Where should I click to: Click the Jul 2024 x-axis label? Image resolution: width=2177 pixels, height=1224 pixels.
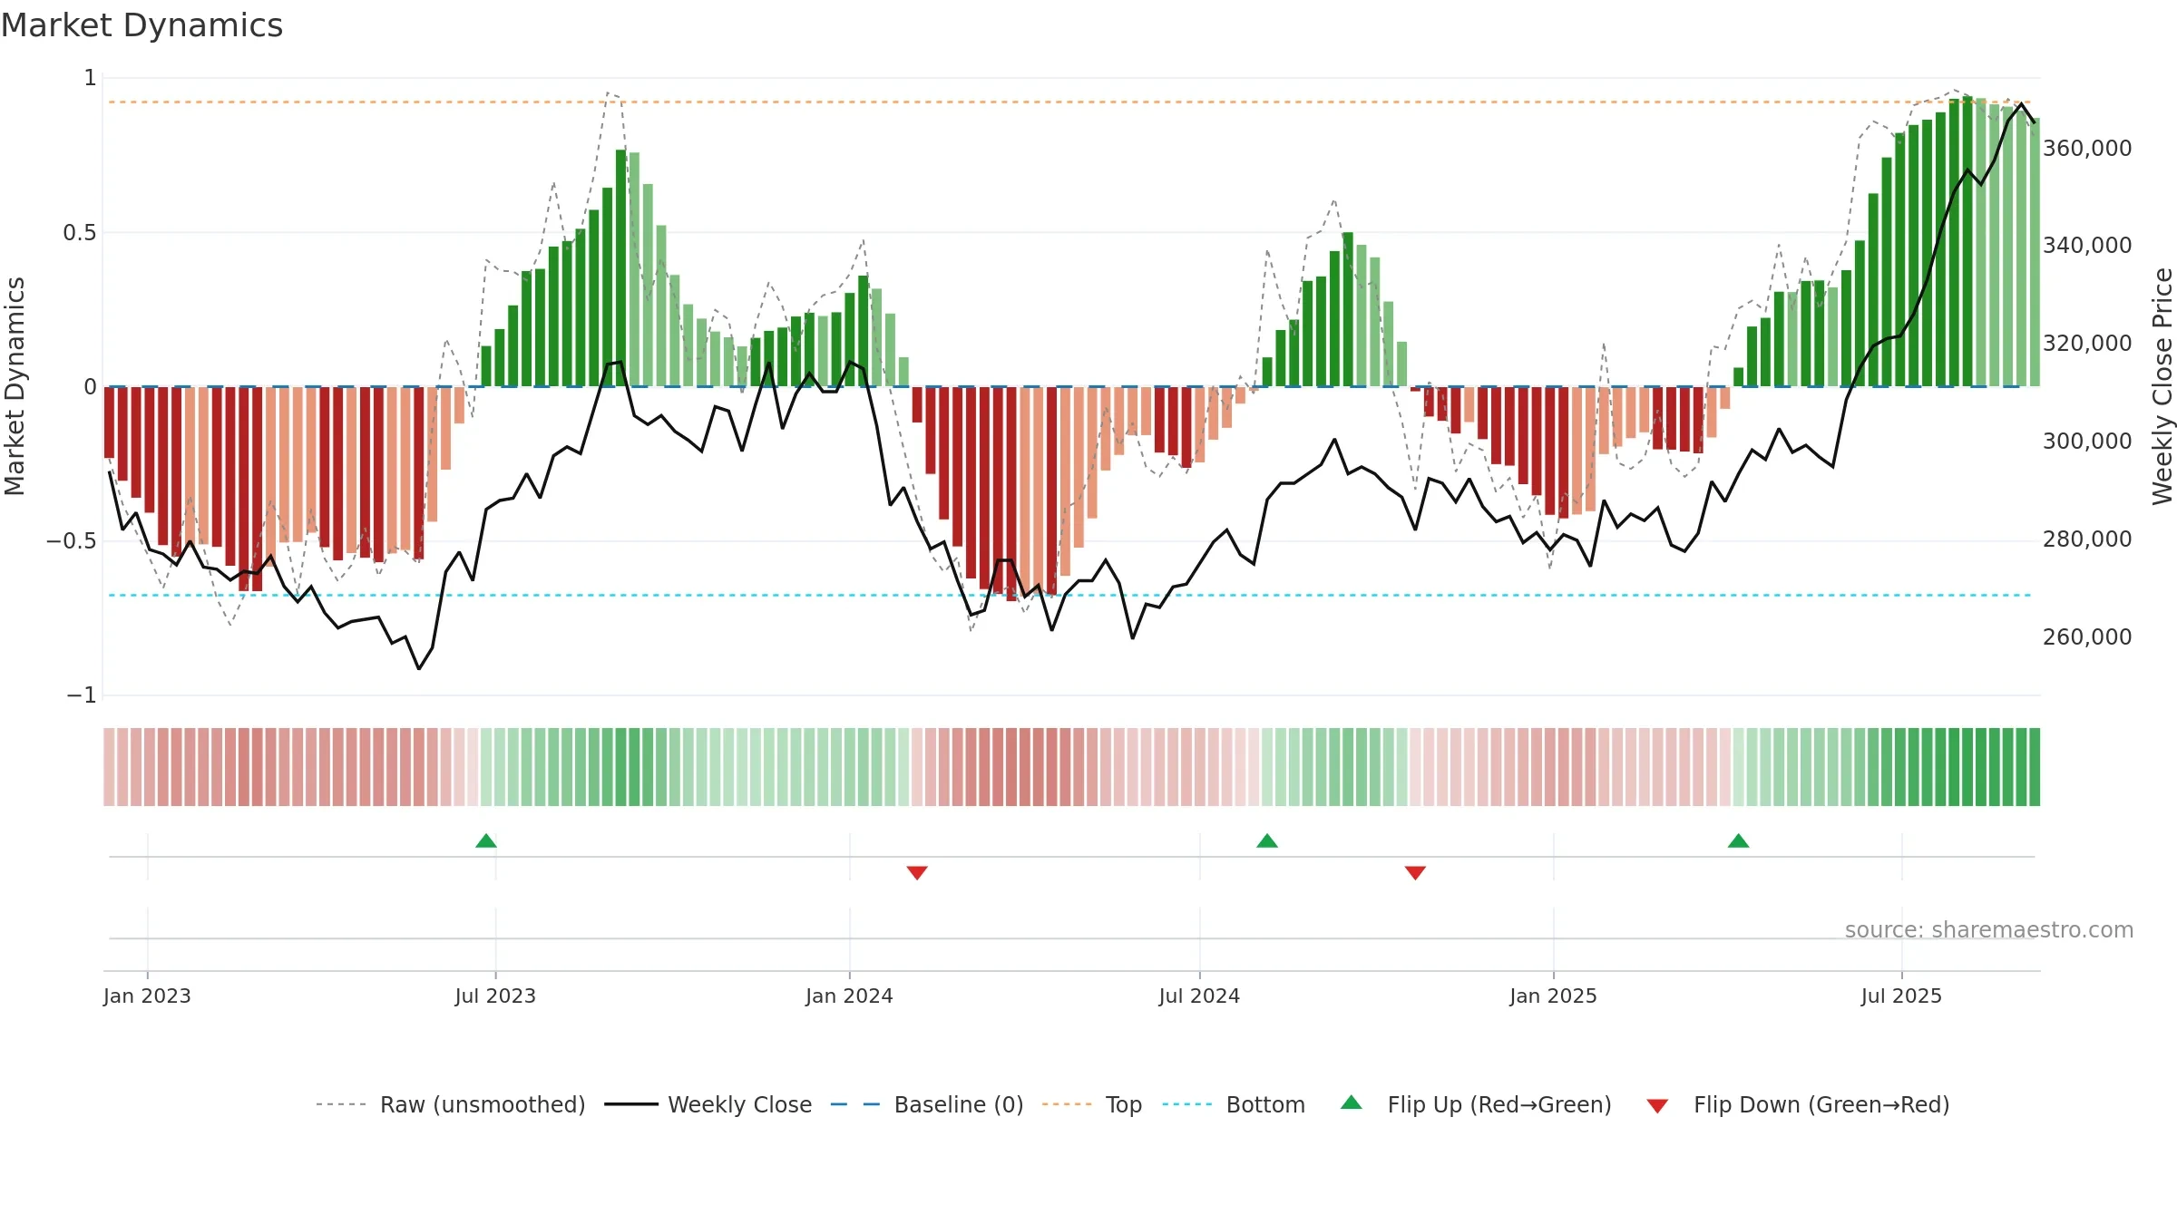pyautogui.click(x=1199, y=996)
